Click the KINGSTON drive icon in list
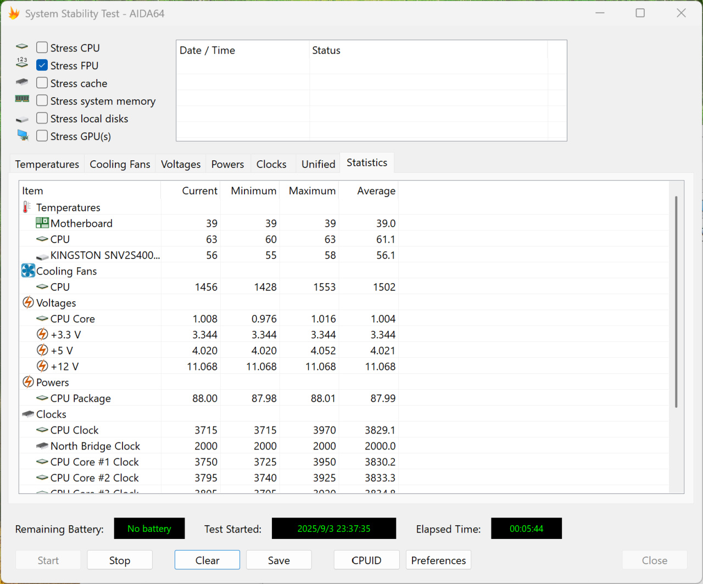 [x=42, y=256]
